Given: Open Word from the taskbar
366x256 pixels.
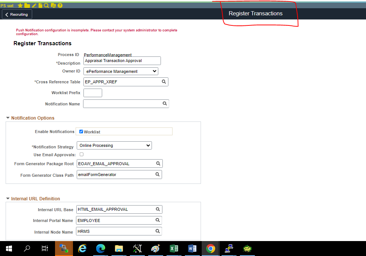Looking at the screenshot, I should (x=192, y=249).
